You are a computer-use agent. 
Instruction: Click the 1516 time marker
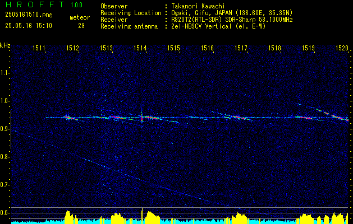coord(207,48)
